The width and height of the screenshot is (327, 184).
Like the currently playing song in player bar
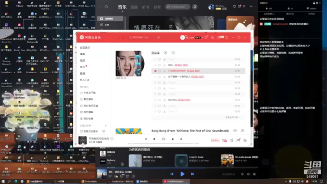112,139
